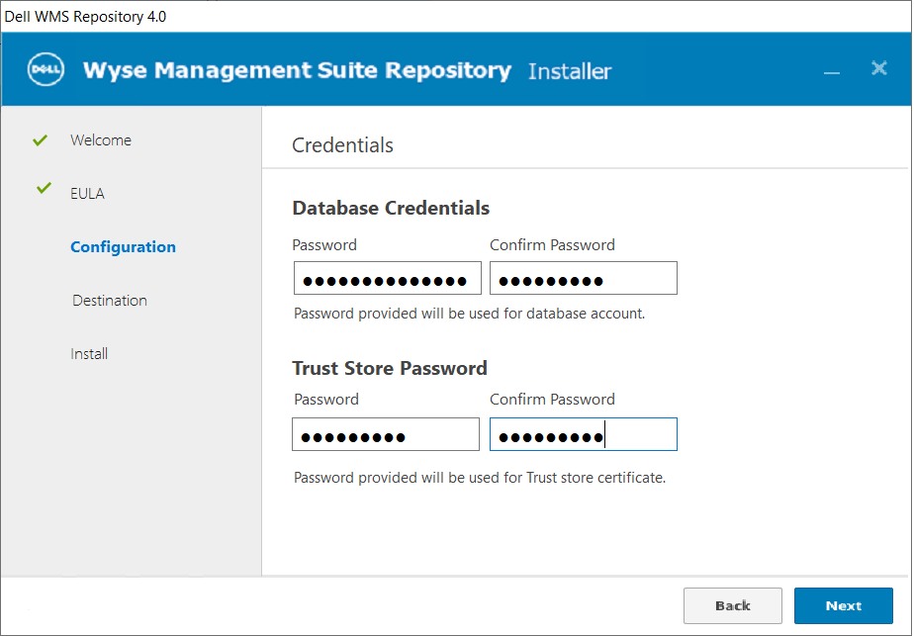Click the Credentials page heading
This screenshot has height=636, width=914.
coord(342,145)
